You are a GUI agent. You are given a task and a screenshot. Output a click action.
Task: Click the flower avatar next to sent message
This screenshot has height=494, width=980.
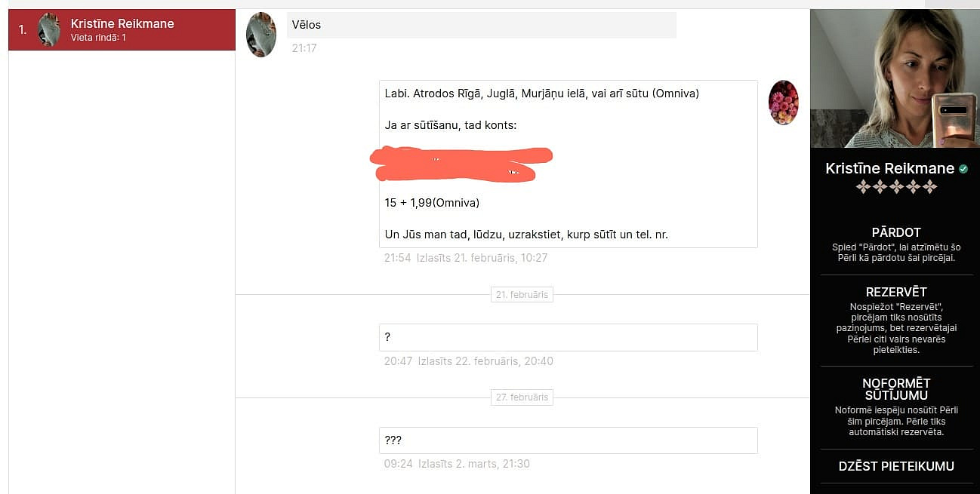click(x=784, y=103)
